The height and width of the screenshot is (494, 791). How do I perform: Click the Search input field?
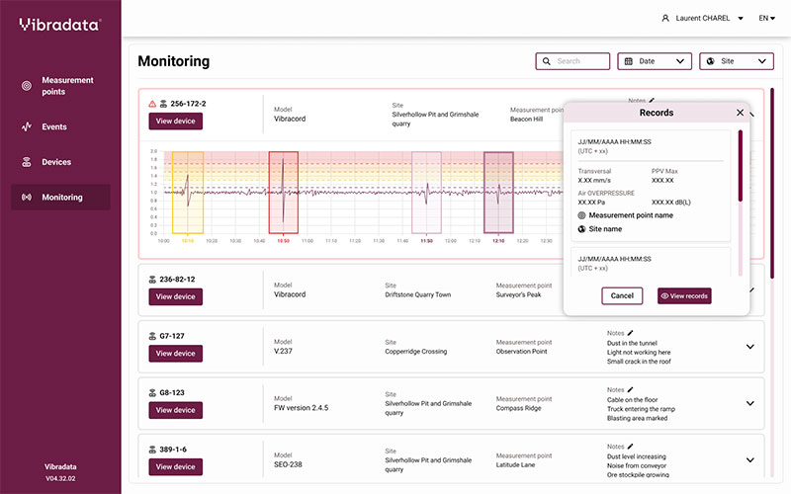tap(572, 61)
